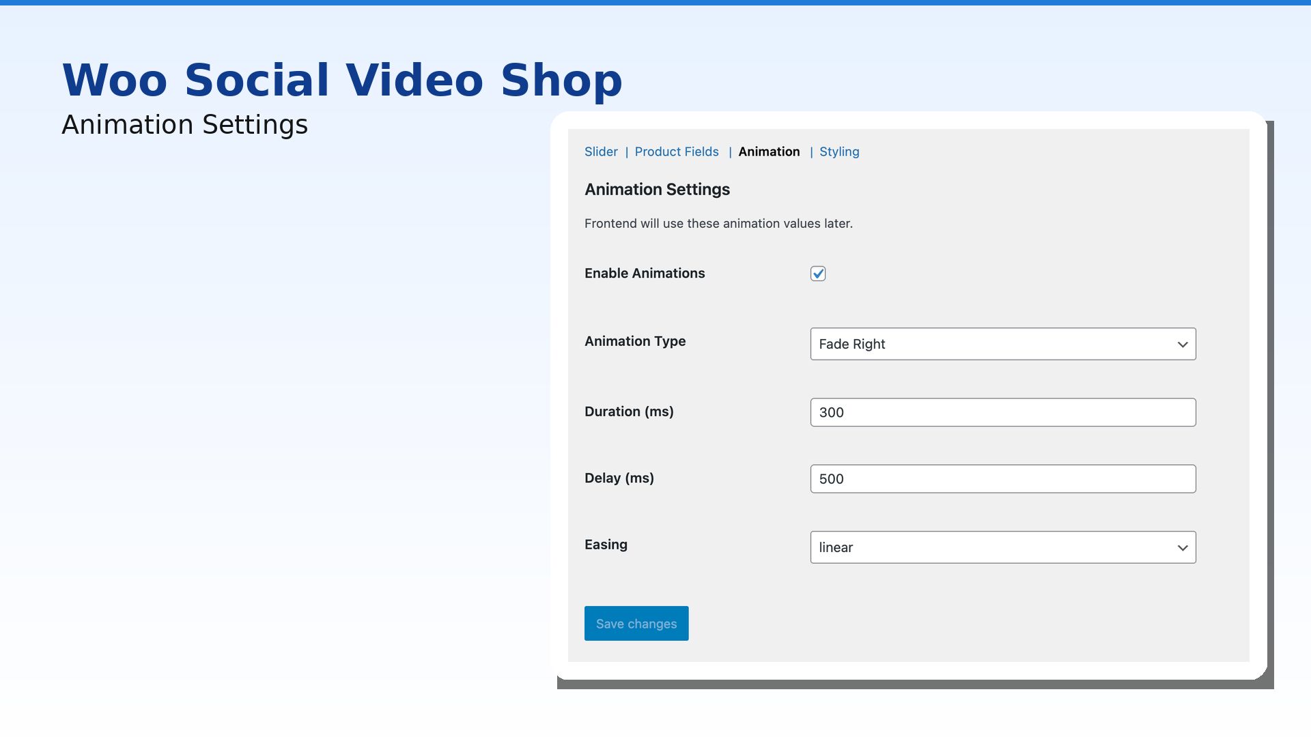This screenshot has height=737, width=1311.
Task: Click the Animation Type field label
Action: pyautogui.click(x=635, y=341)
